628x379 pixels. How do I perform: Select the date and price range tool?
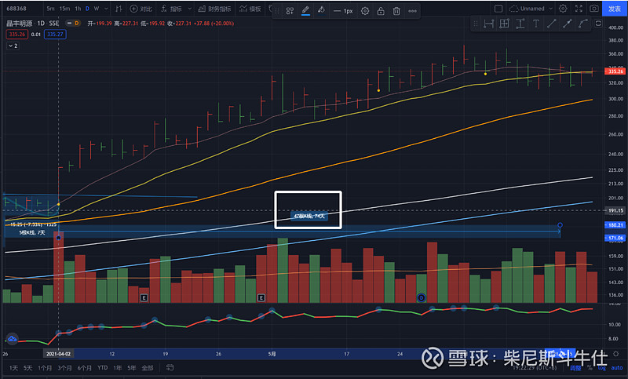pyautogui.click(x=504, y=24)
